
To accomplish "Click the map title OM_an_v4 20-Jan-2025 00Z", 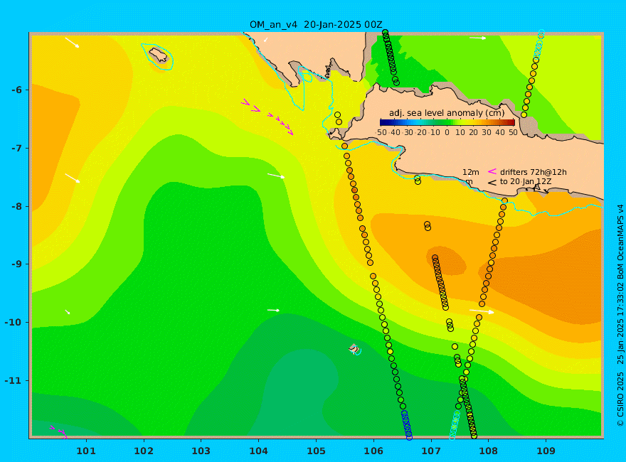I will pyautogui.click(x=316, y=24).
